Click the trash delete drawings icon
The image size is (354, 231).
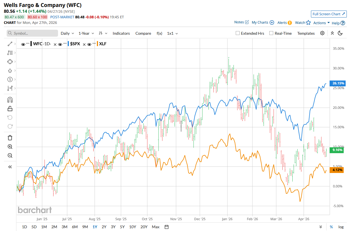coord(10,138)
